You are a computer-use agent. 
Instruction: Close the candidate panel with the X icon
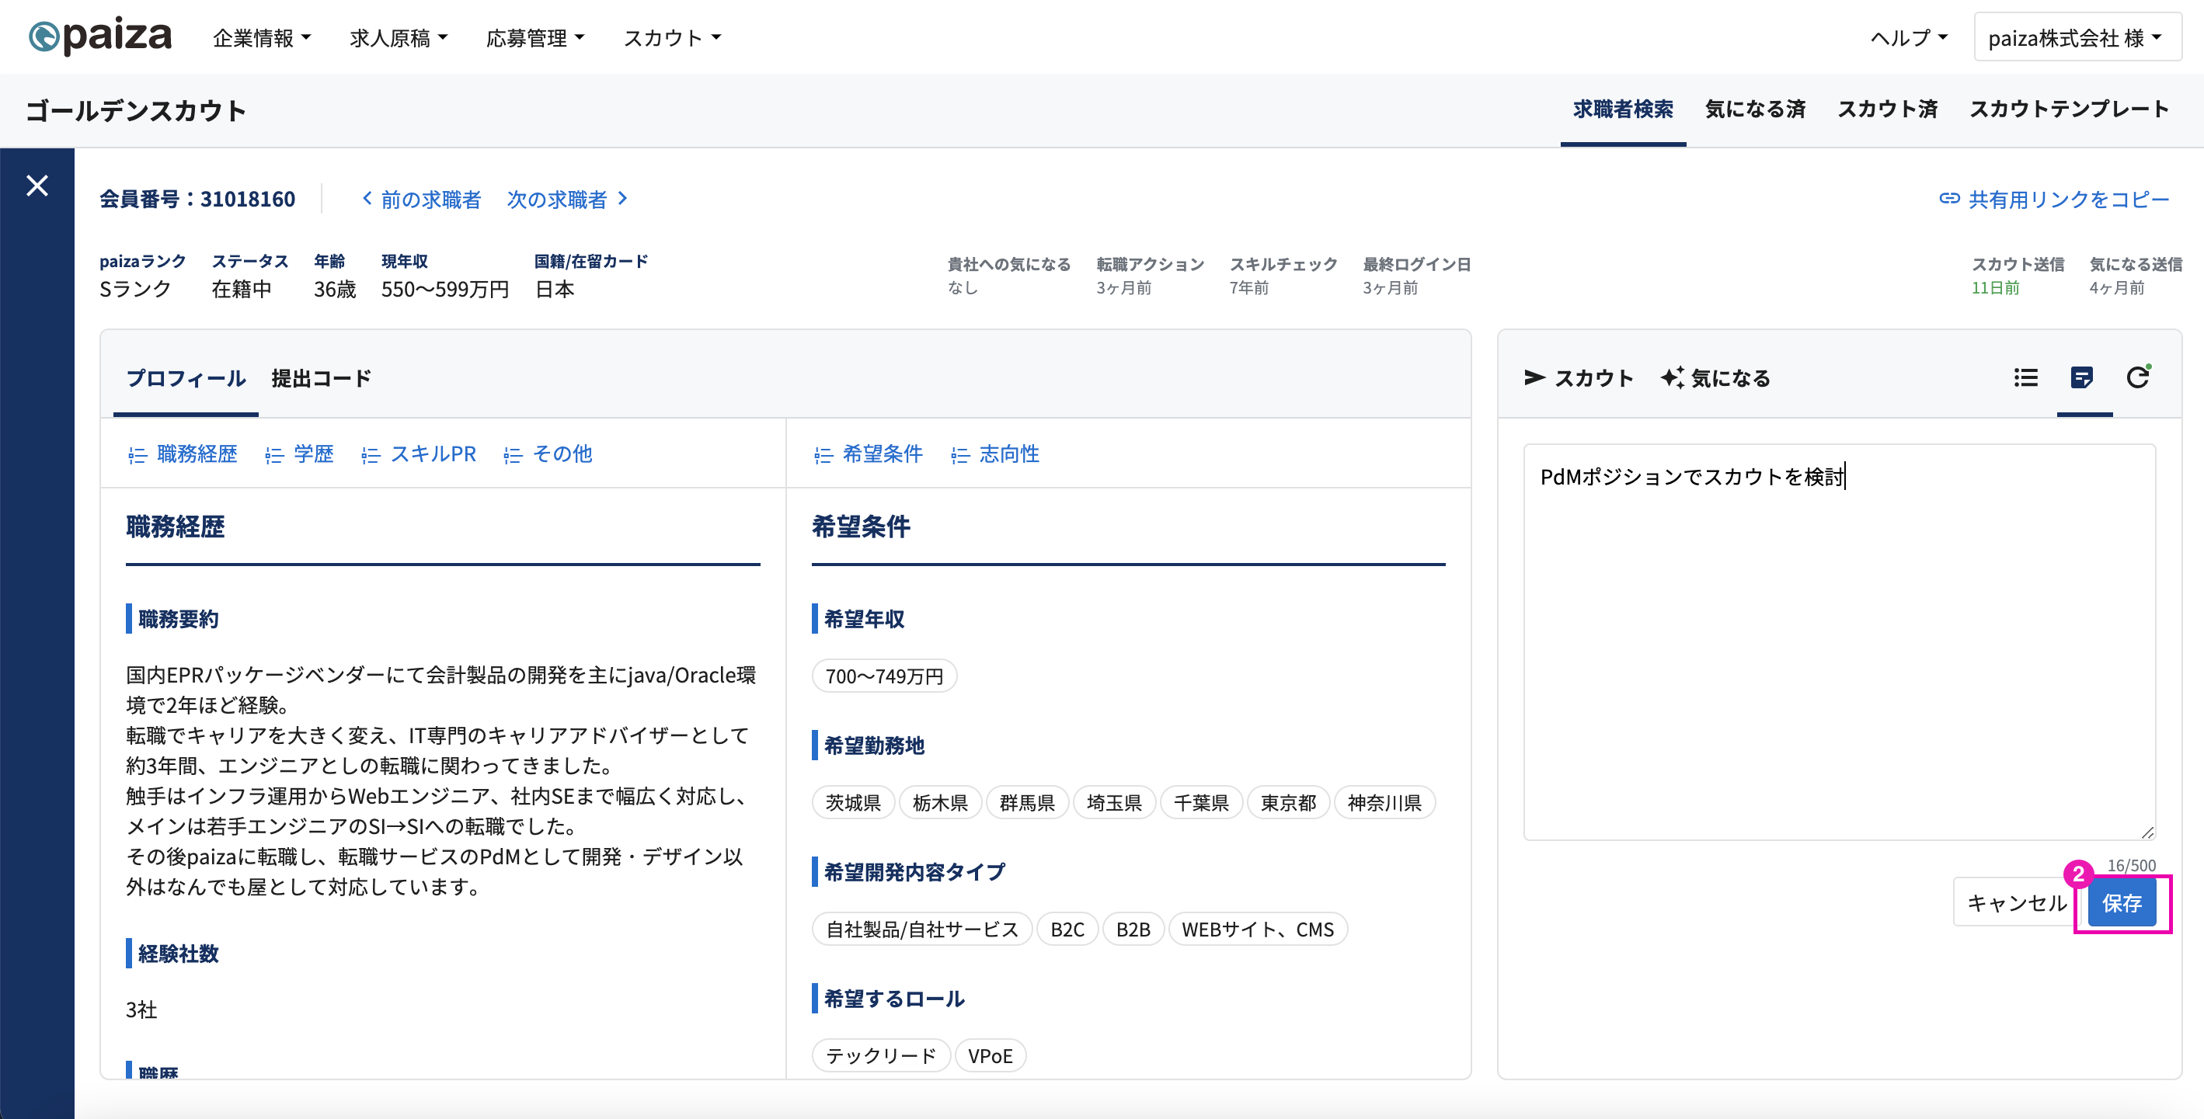coord(37,186)
